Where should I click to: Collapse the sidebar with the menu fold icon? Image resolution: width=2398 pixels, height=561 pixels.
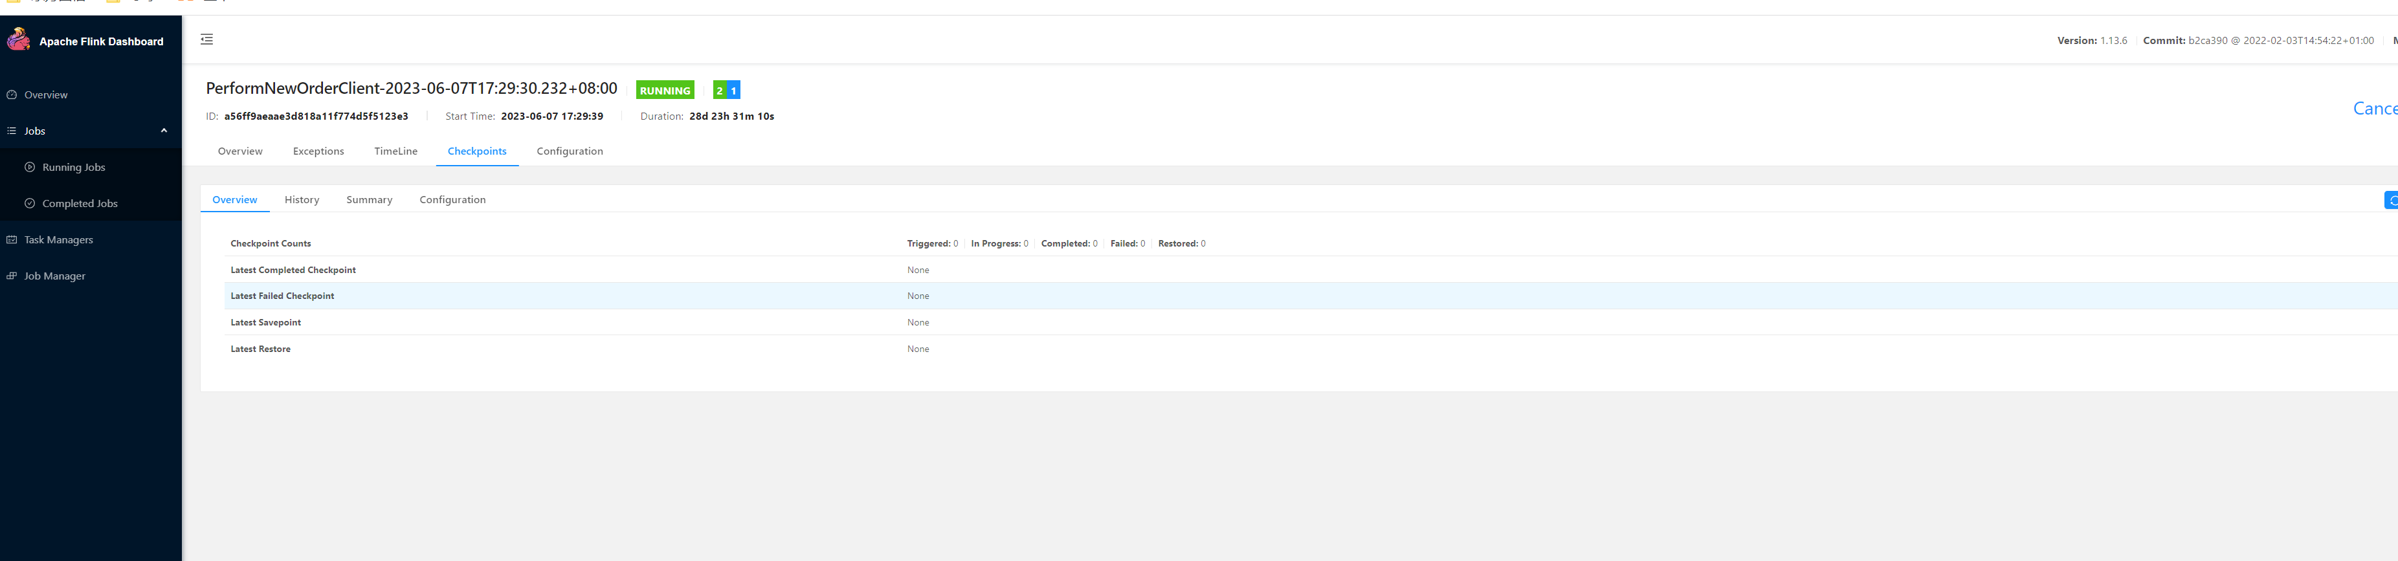pos(206,39)
